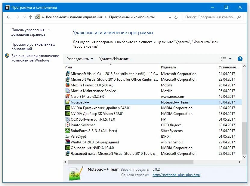Open Панель управления домашняя страница link
This screenshot has height=186, width=250.
click(30, 32)
